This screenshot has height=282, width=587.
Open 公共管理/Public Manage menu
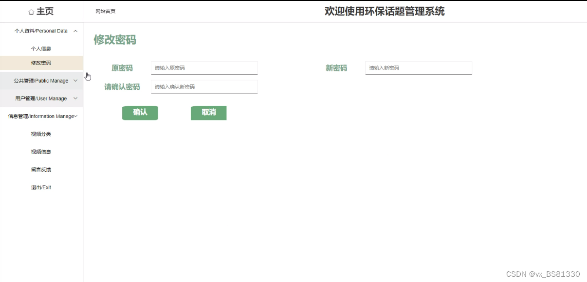41,81
